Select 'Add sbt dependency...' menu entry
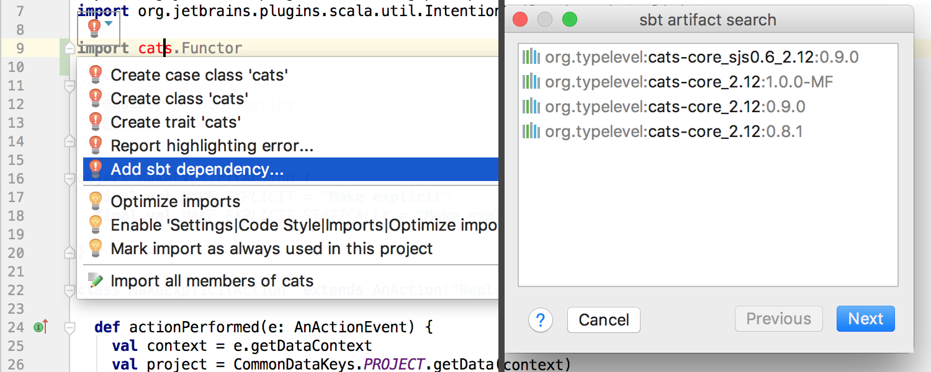The width and height of the screenshot is (931, 372). click(x=197, y=169)
